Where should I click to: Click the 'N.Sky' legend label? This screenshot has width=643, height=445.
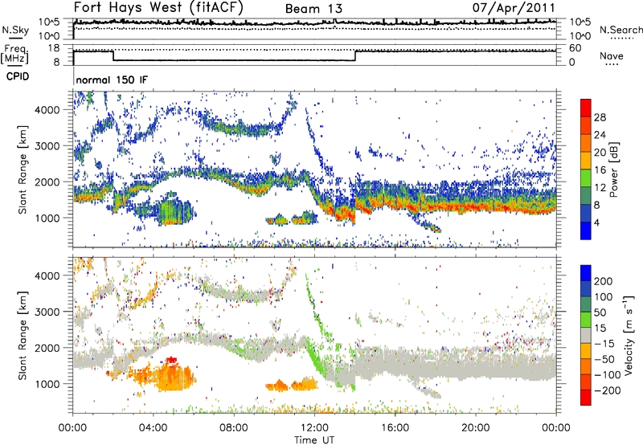[x=15, y=30]
